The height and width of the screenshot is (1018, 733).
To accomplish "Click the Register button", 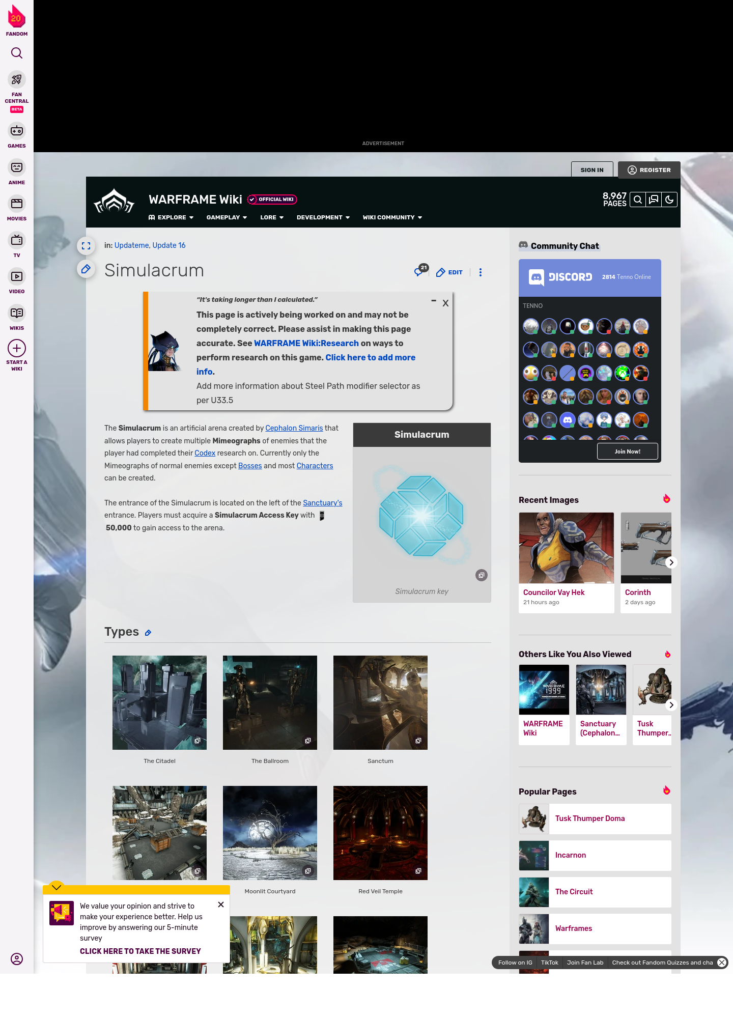I will tap(649, 170).
